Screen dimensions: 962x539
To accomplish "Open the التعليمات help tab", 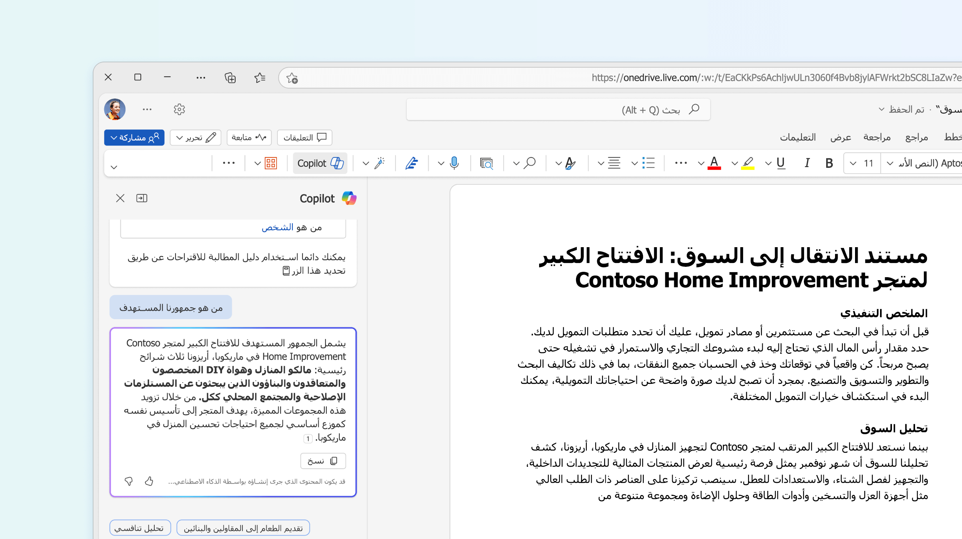I will point(798,137).
